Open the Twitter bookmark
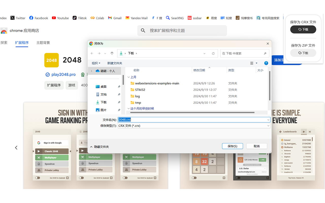Viewport: 325px width, 203px height. [x=18, y=18]
